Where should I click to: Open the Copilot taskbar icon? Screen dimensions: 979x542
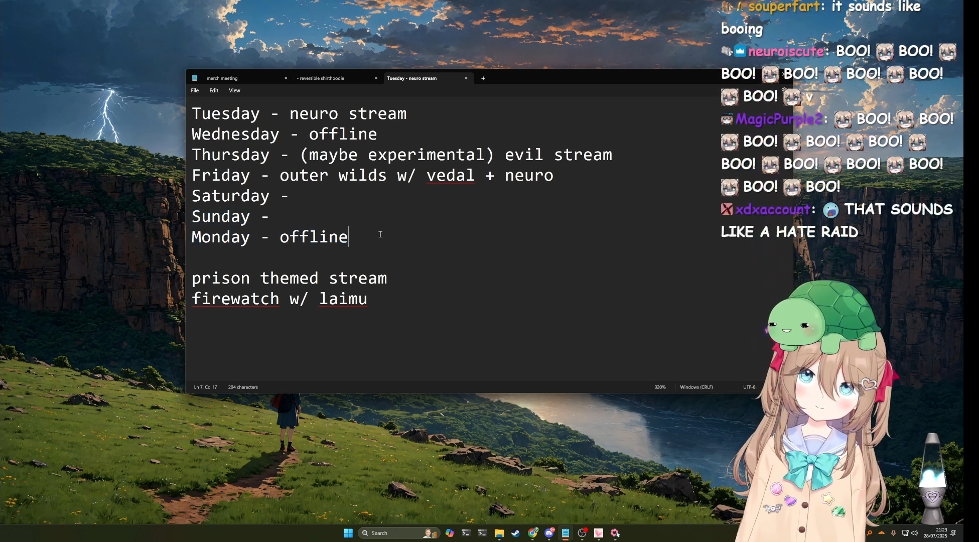[x=450, y=533]
